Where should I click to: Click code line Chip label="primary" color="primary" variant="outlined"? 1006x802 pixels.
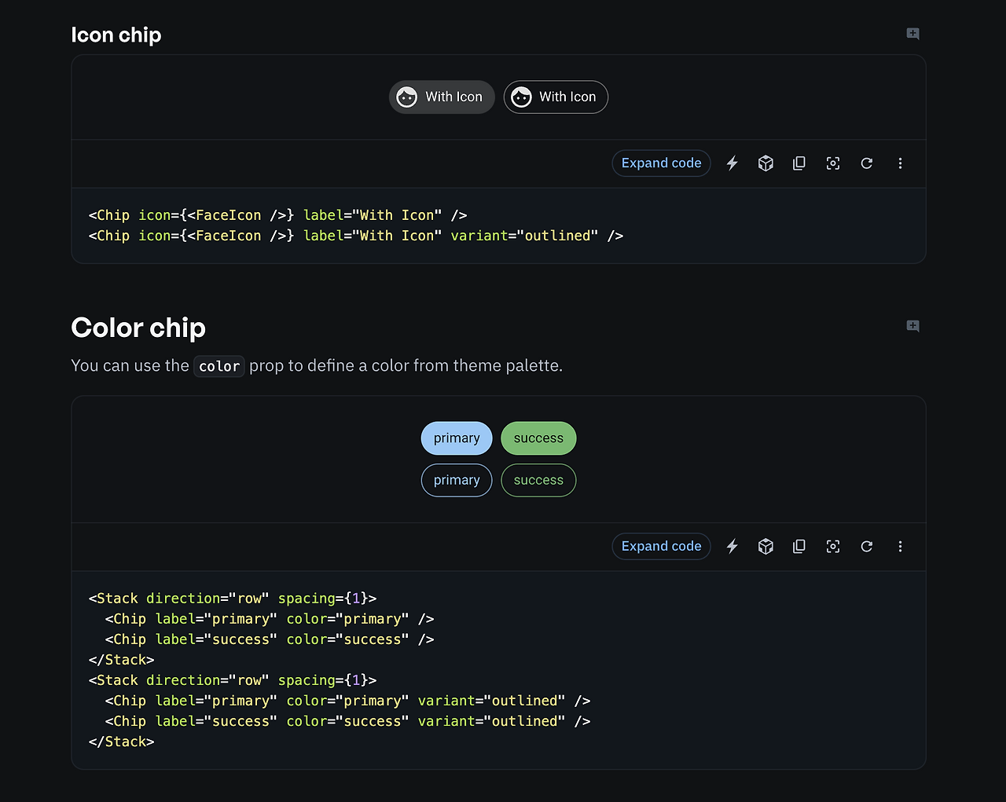click(348, 701)
